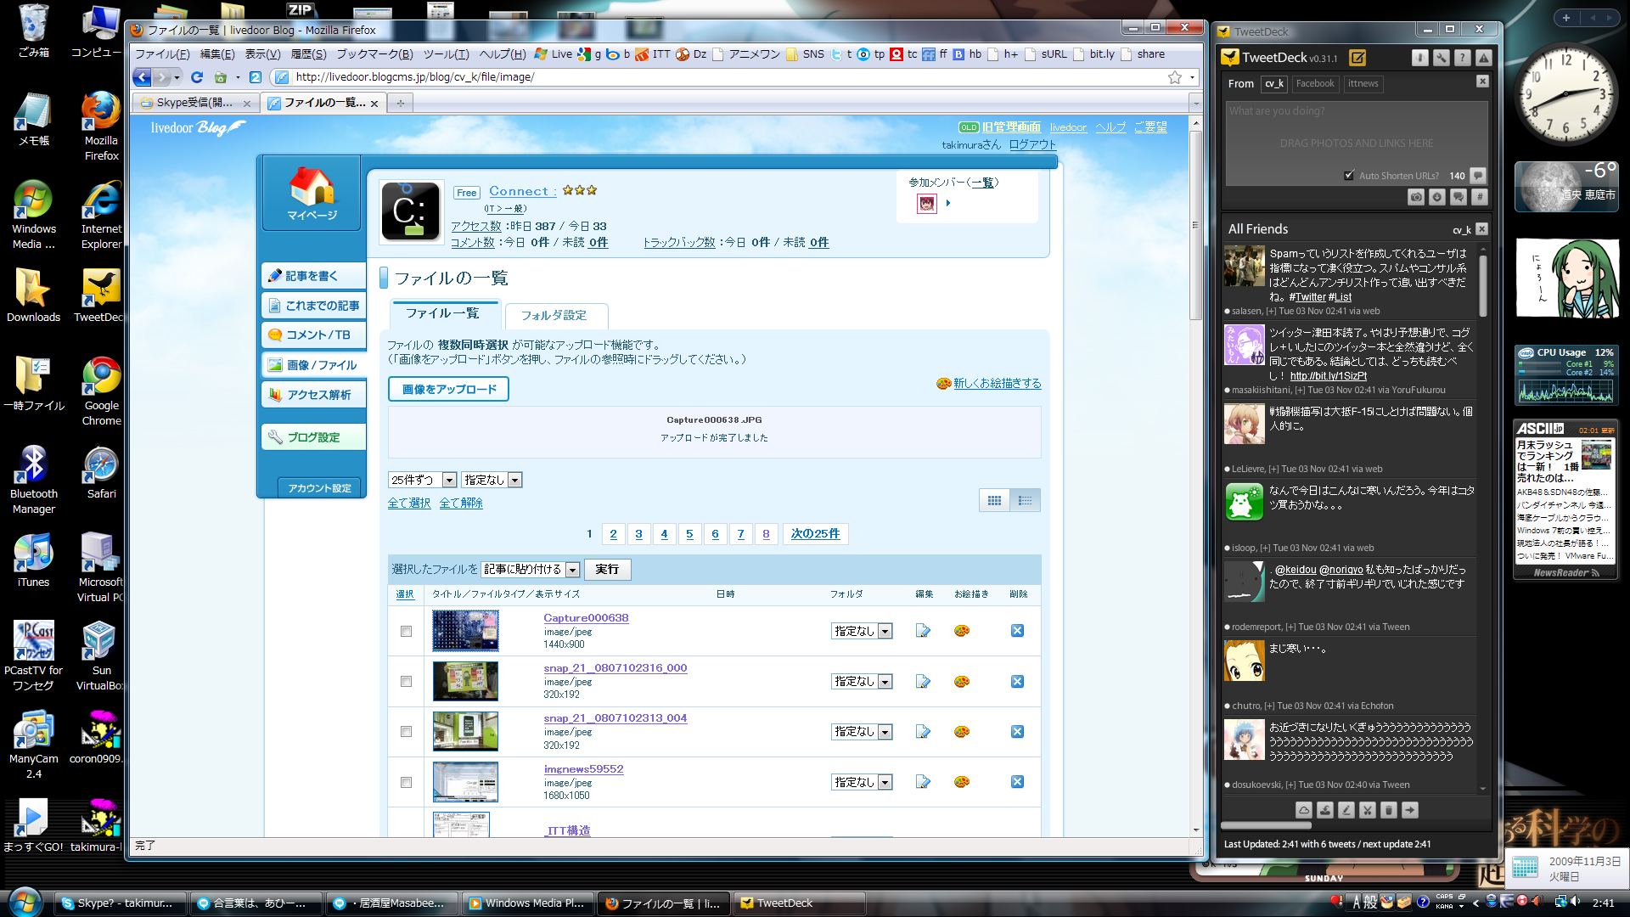This screenshot has width=1630, height=917.
Task: Check the Capture000638 file selection box
Action: click(406, 632)
